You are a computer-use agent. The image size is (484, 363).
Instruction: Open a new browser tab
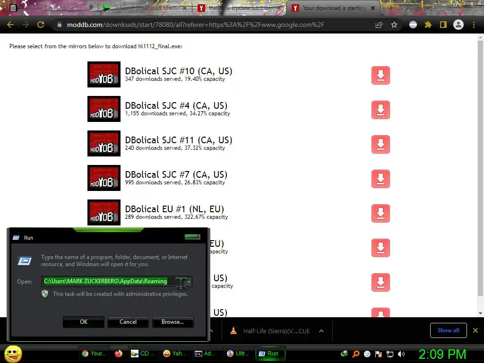(x=390, y=8)
